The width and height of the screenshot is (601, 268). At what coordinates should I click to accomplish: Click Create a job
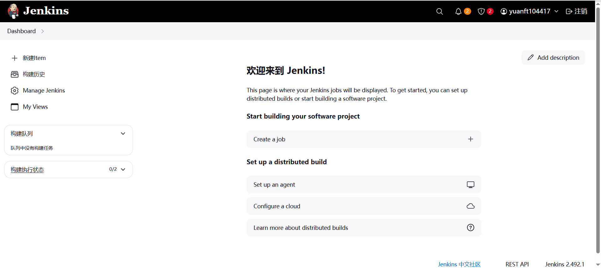pyautogui.click(x=364, y=139)
